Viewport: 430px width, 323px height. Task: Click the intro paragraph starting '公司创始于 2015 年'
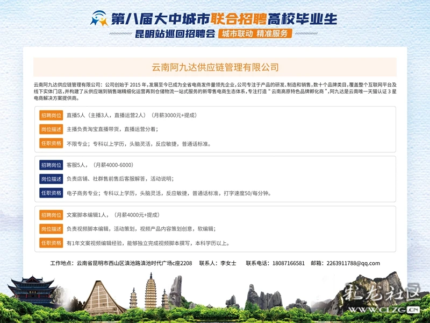click(215, 92)
